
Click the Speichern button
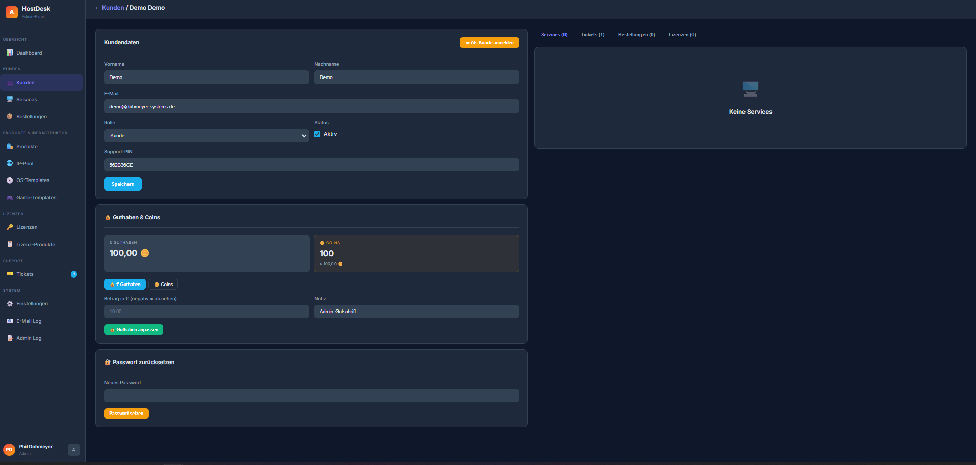123,184
